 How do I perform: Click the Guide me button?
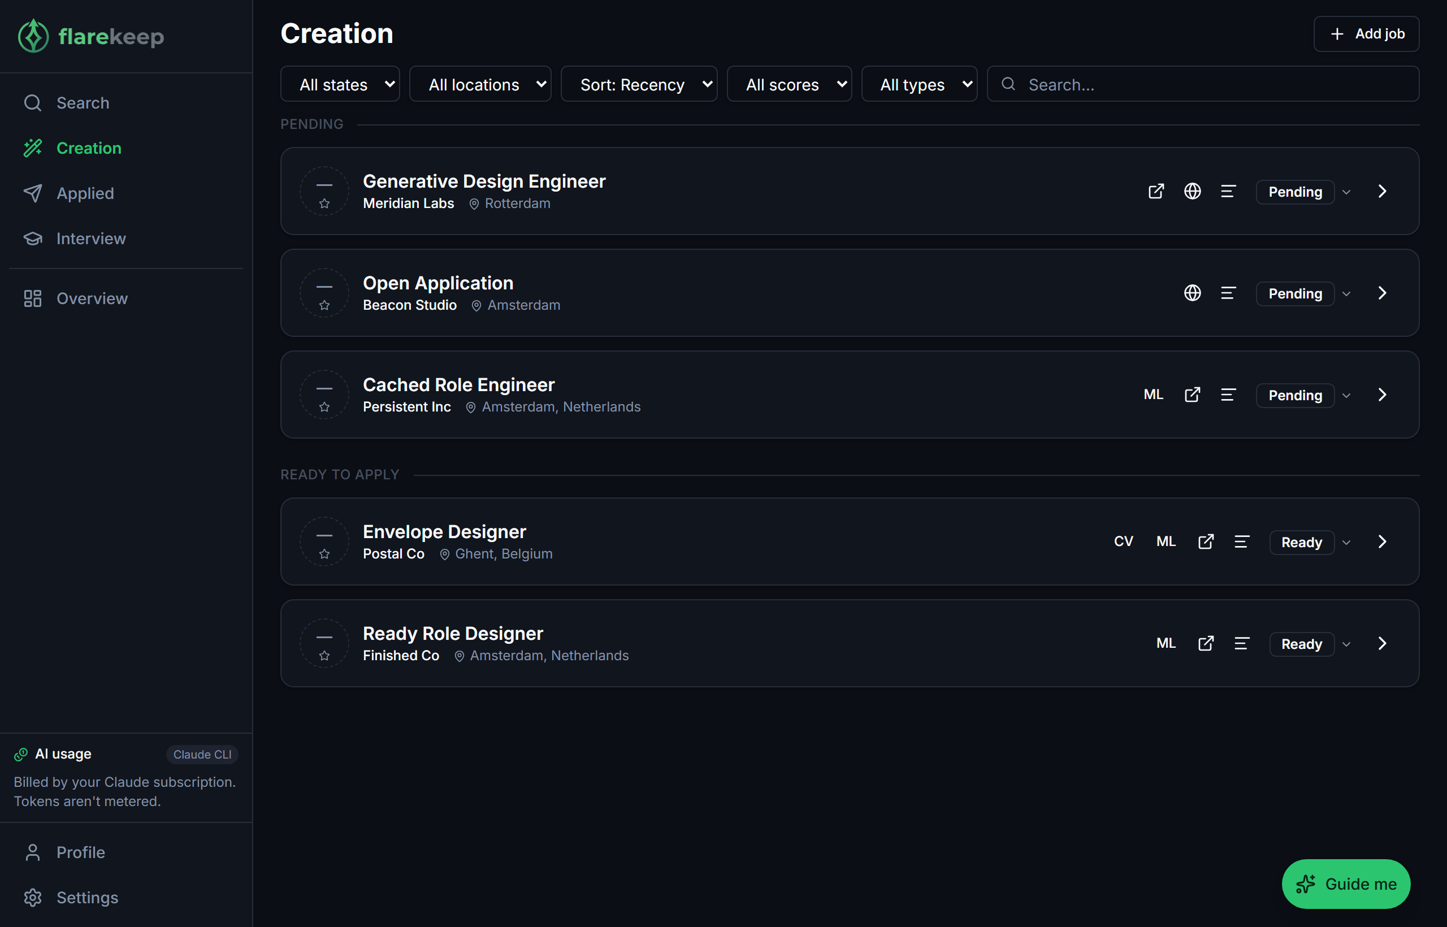click(x=1346, y=883)
